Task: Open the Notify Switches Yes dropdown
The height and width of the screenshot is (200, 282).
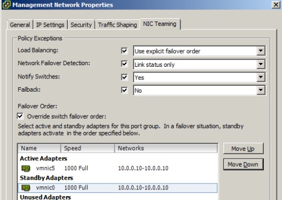Action: (260, 77)
